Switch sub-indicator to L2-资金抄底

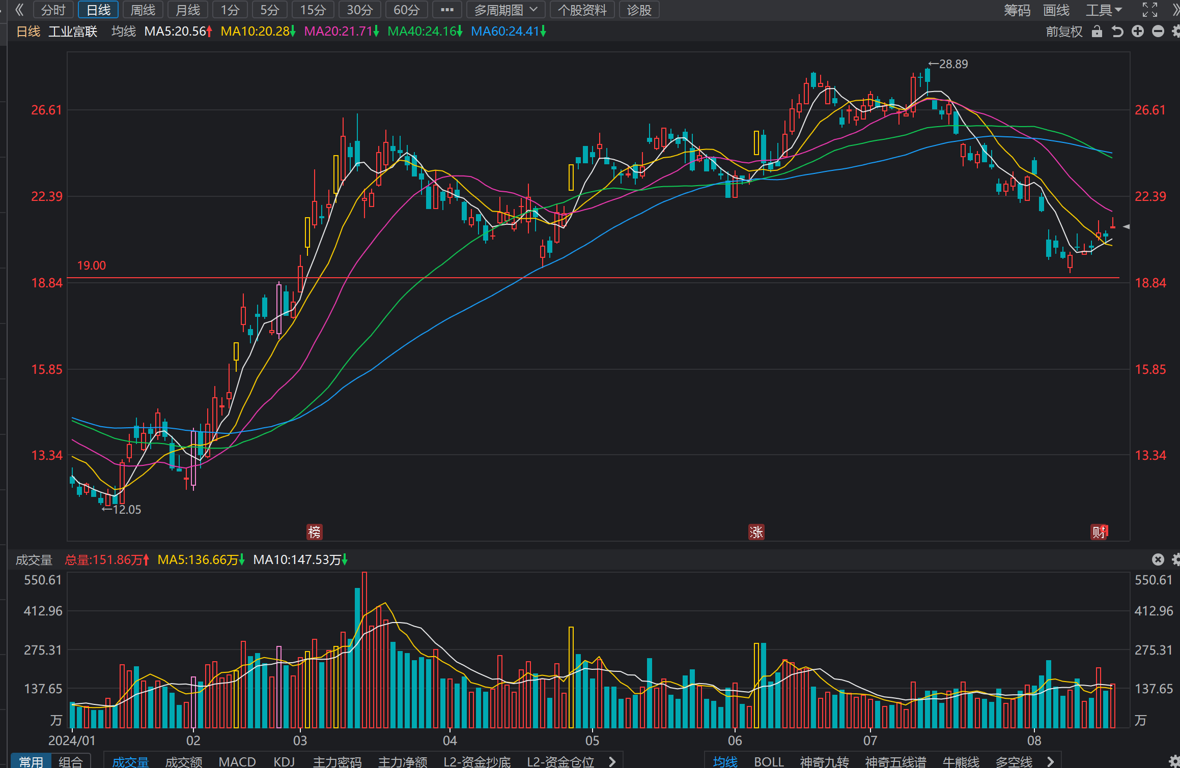tap(477, 761)
